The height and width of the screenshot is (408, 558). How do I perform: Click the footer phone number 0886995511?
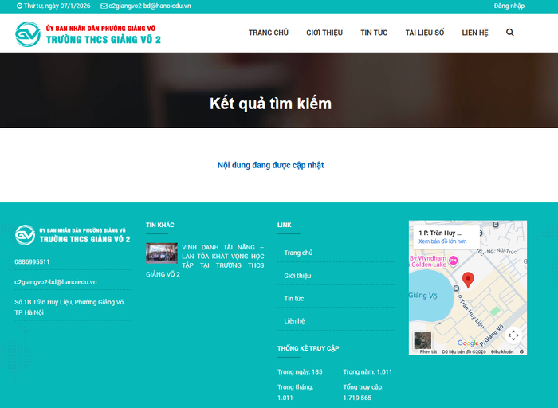(32, 261)
